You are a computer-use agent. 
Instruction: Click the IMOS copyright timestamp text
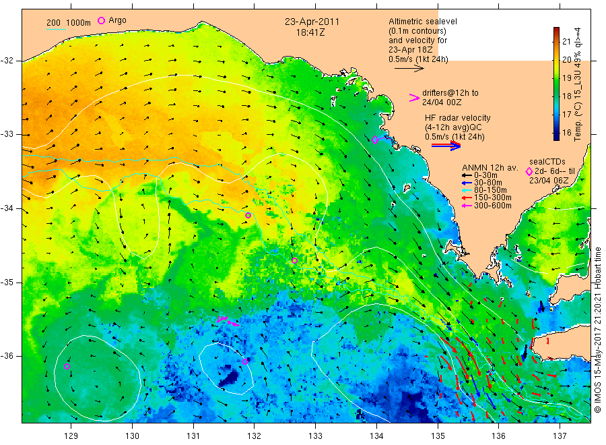click(597, 330)
